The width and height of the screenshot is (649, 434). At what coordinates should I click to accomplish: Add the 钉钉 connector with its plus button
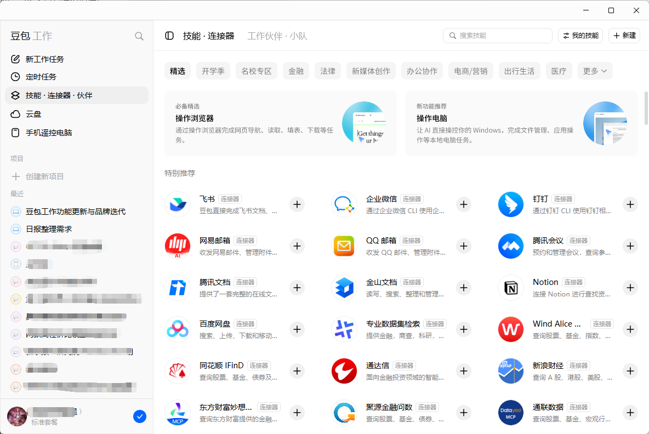[x=630, y=204]
